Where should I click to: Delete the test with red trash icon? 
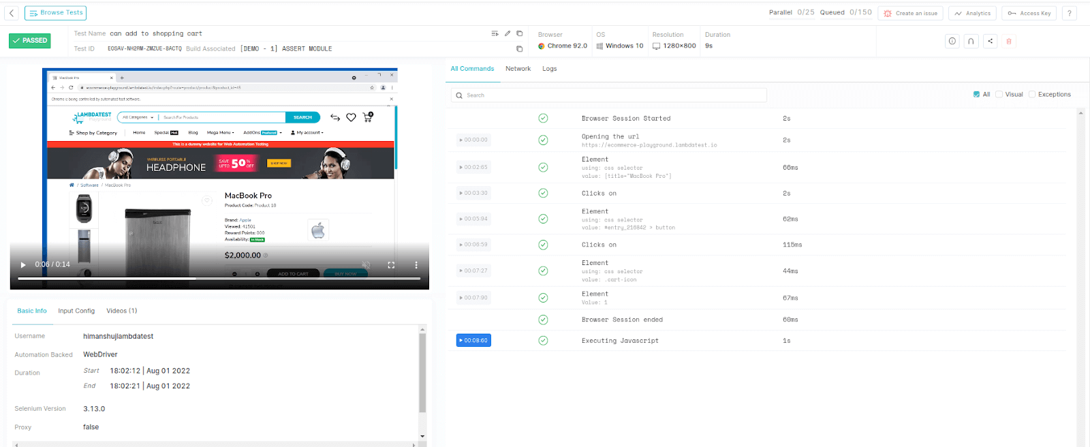click(x=1009, y=41)
